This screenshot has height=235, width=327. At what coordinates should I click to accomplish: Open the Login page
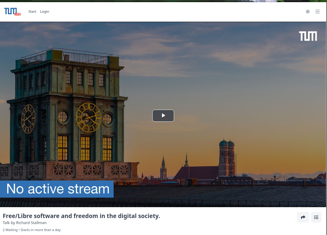pos(44,12)
